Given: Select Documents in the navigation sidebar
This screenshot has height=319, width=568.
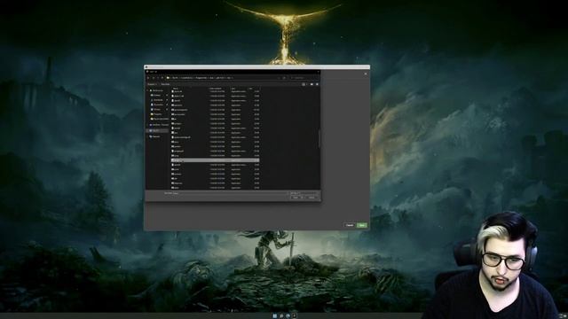Looking at the screenshot, I should pyautogui.click(x=158, y=105).
